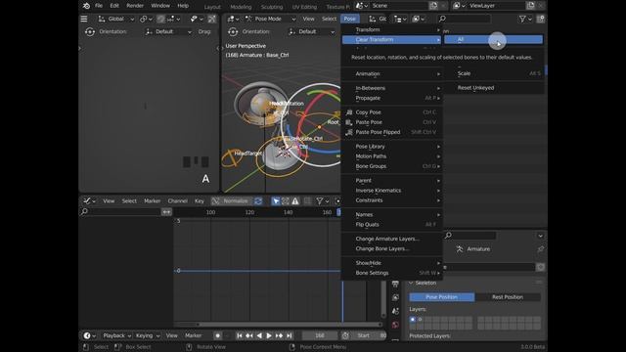Choose Reset Unkeyed option

coord(493,88)
